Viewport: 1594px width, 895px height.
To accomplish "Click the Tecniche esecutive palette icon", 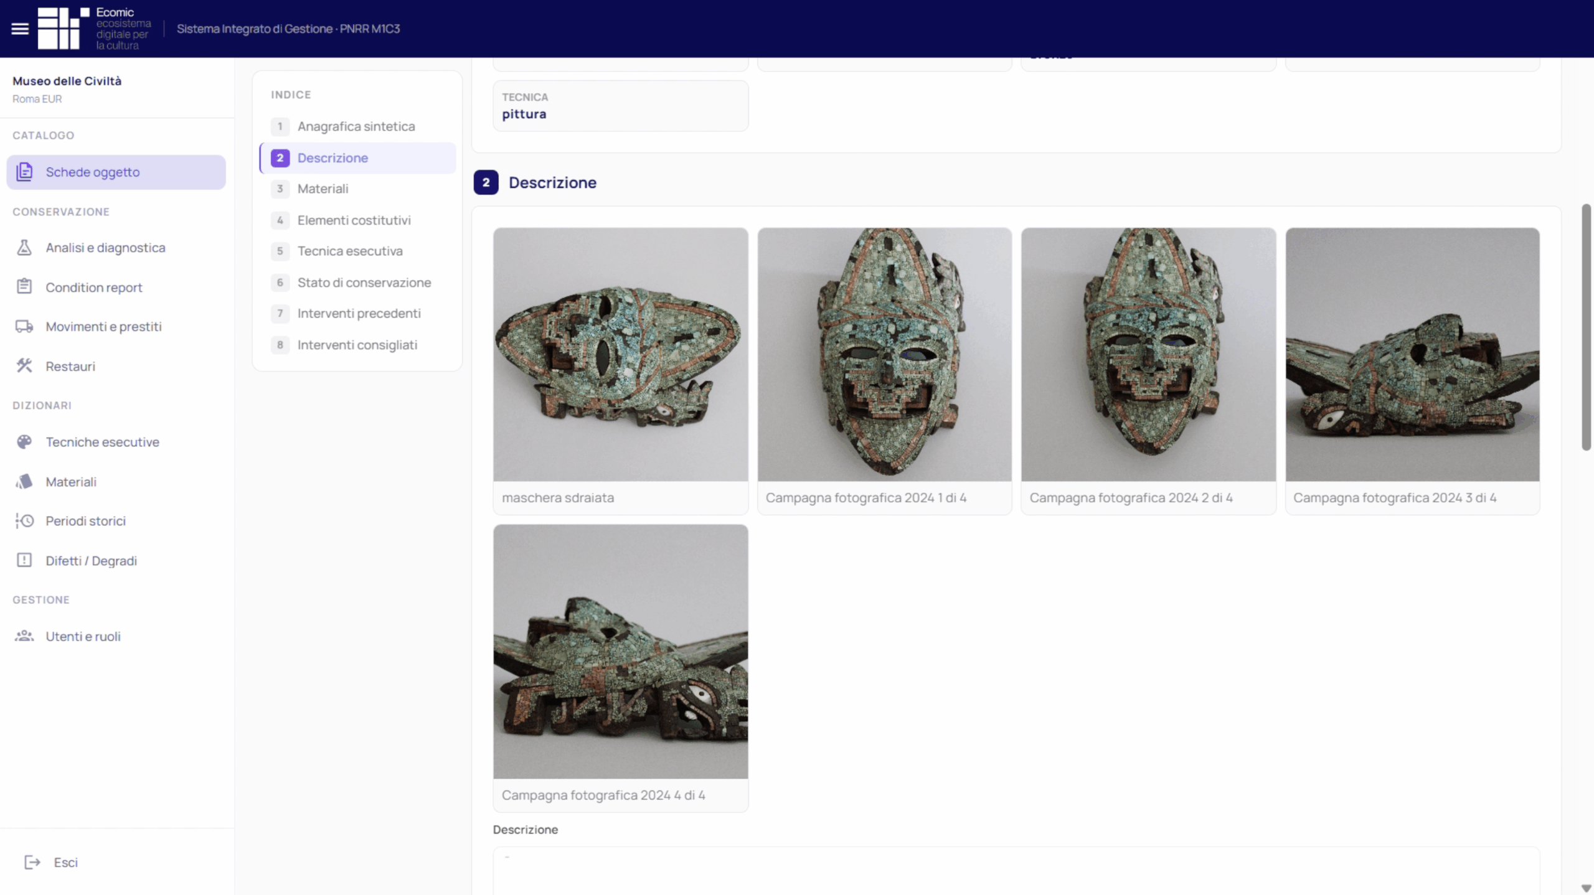I will pos(24,442).
